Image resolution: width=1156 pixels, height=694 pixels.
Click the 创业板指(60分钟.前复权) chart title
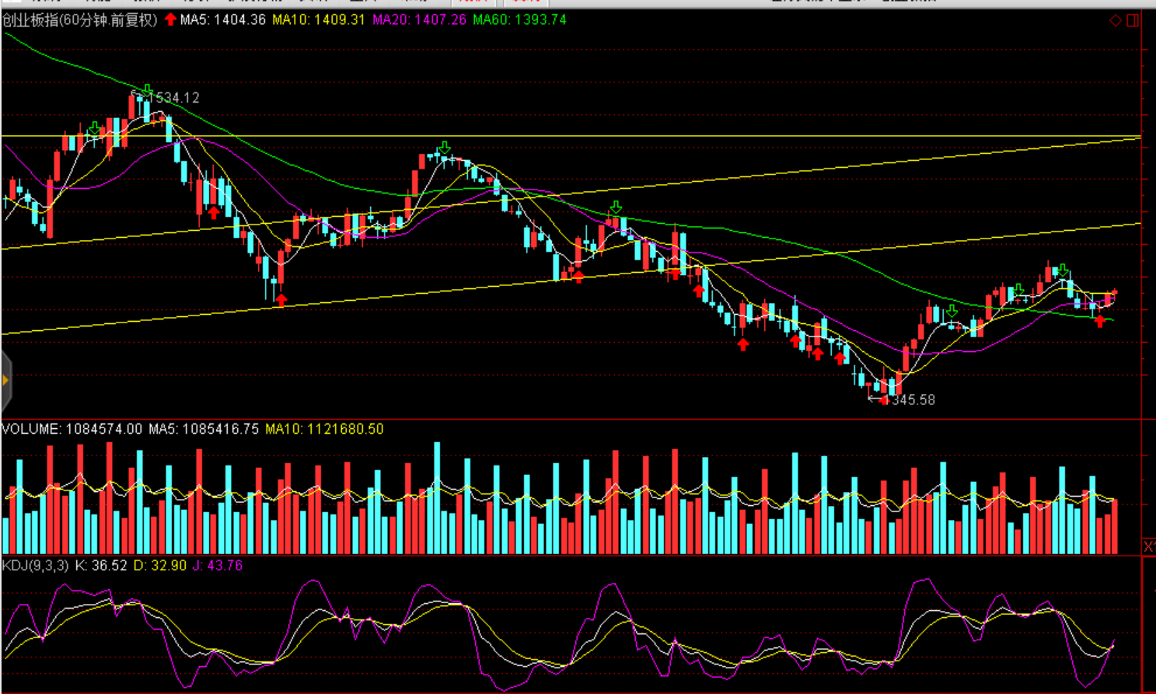[x=79, y=19]
